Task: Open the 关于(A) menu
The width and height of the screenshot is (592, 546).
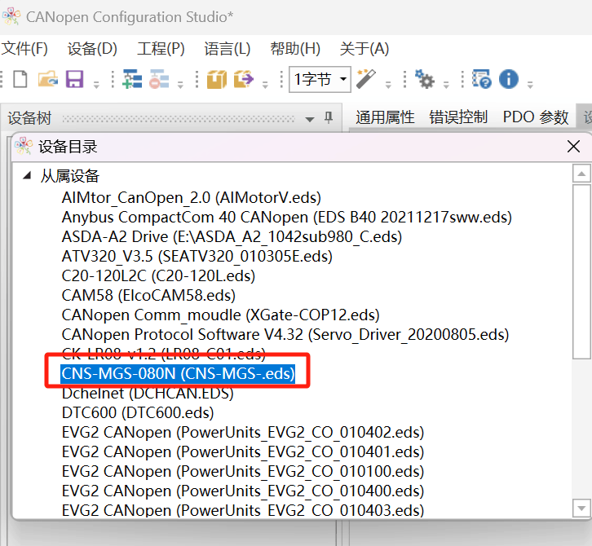Action: pos(364,48)
